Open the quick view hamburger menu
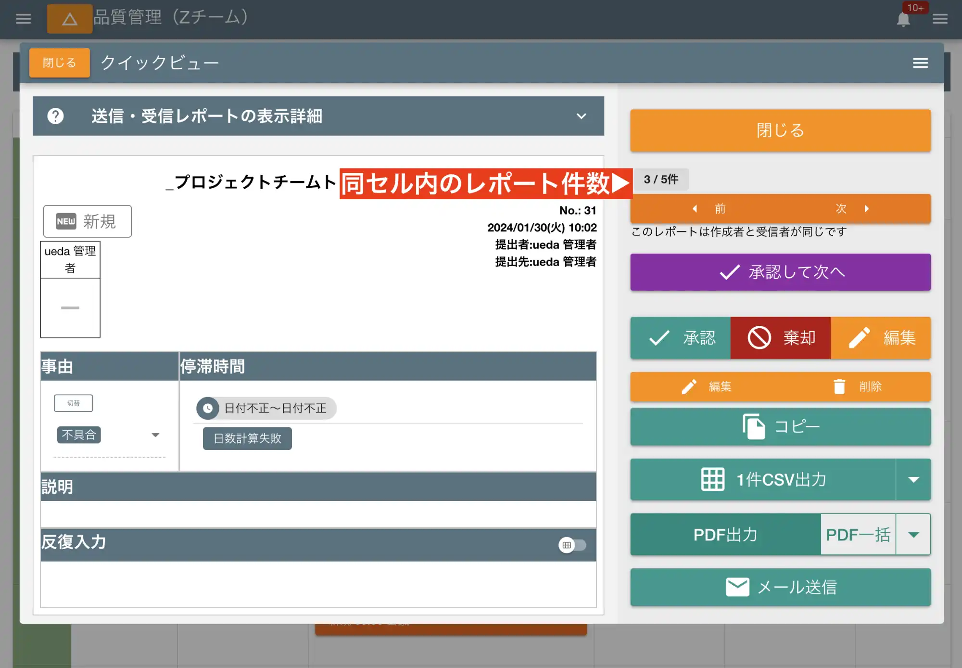Screen dimensions: 962x668 coord(920,63)
